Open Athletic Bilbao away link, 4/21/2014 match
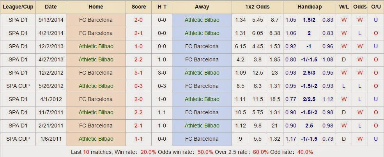Screen dimensions: 384x157 click(x=202, y=33)
